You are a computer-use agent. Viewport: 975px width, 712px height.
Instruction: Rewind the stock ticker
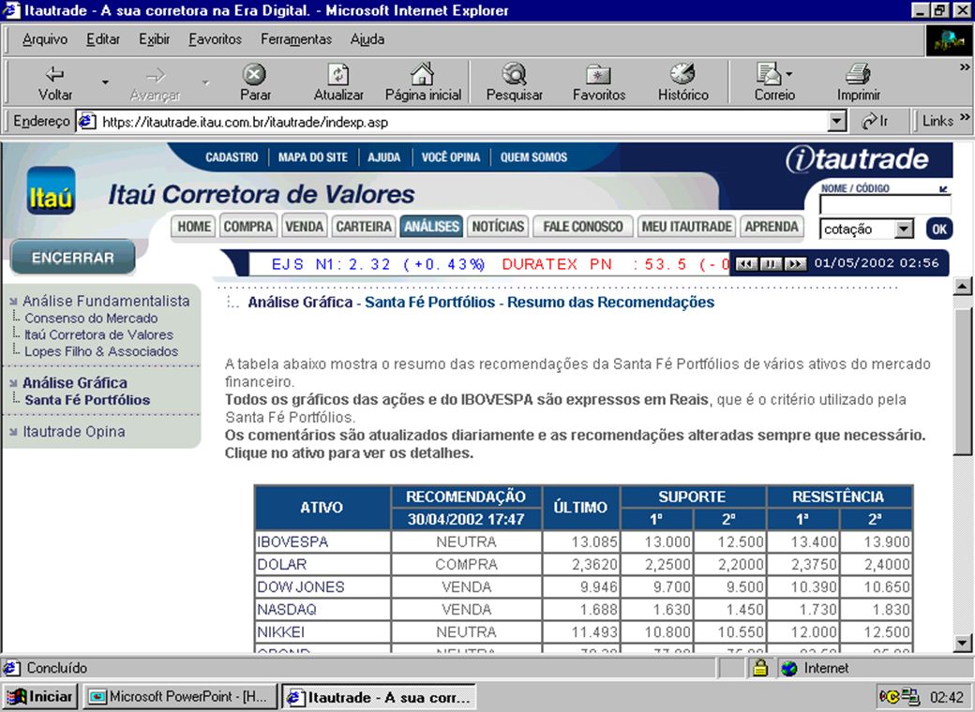747,263
